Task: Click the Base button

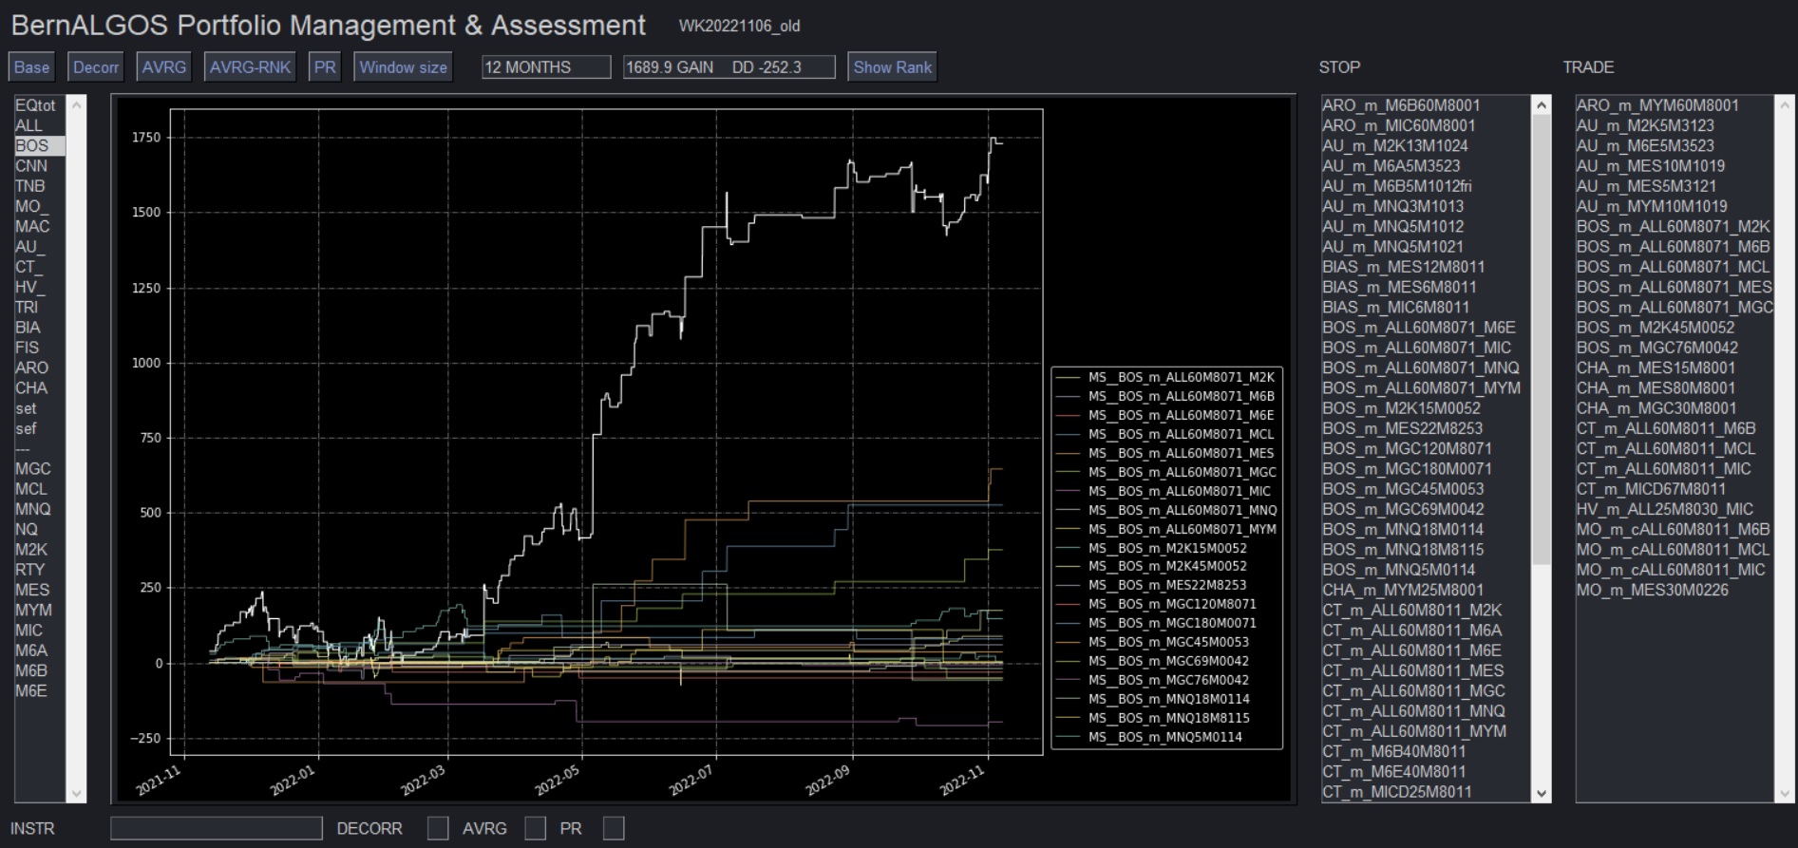Action: coord(31,67)
